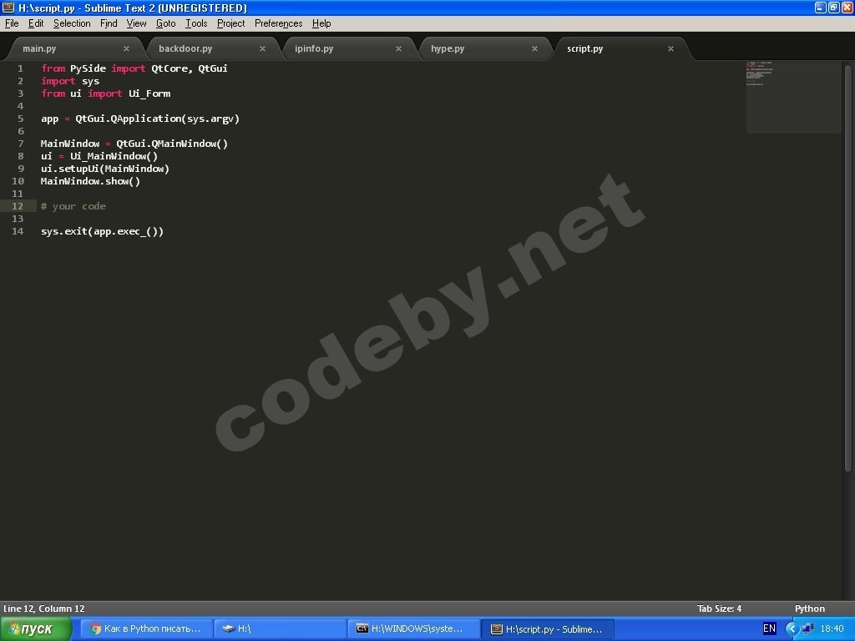Open the Selection menu
Image resolution: width=855 pixels, height=641 pixels.
(x=72, y=23)
